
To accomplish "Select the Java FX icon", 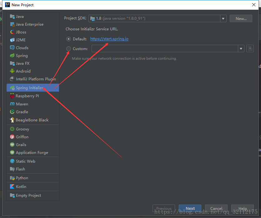I will click(12, 63).
